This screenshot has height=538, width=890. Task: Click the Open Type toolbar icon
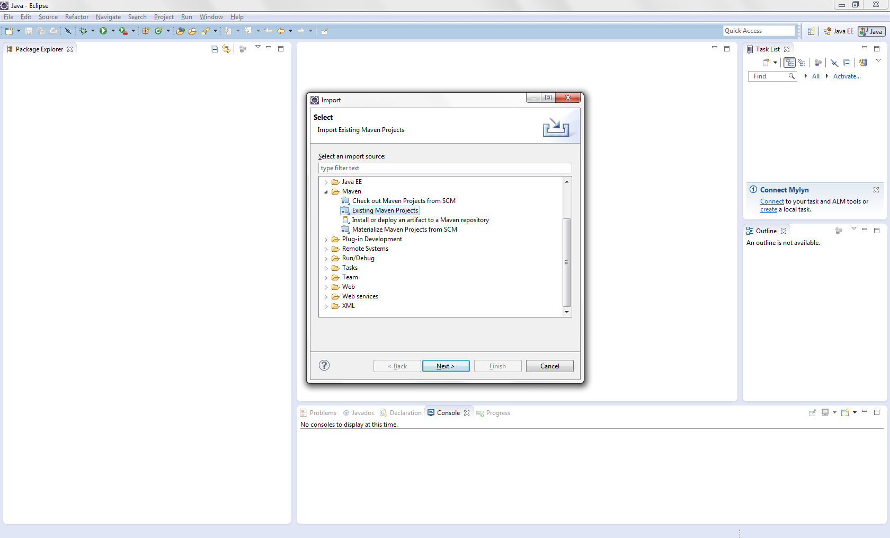(180, 31)
